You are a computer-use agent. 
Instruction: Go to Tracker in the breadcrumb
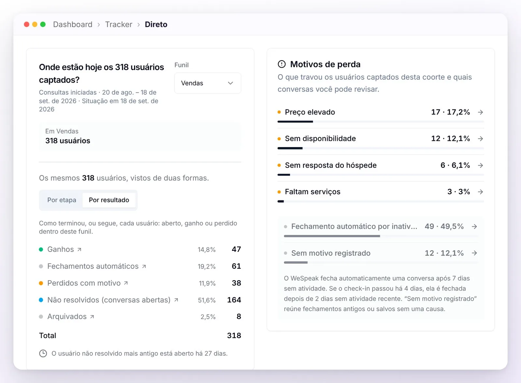(119, 24)
